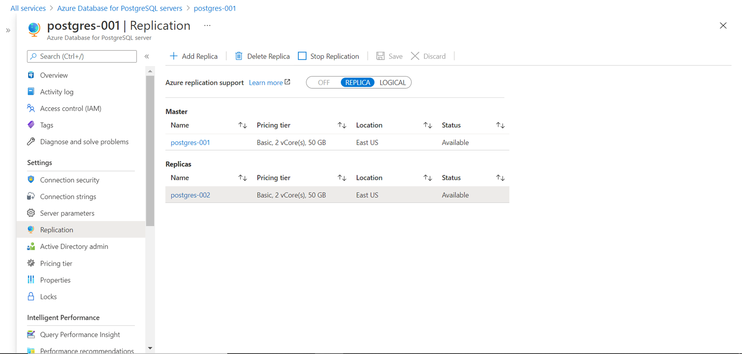Click the Server parameters gear icon
Viewport: 742px width, 354px height.
pos(31,213)
